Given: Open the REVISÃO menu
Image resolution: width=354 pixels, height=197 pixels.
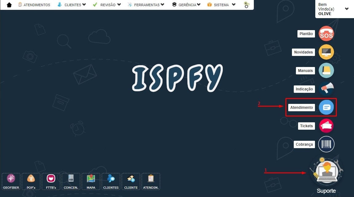Looking at the screenshot, I should 107,5.
